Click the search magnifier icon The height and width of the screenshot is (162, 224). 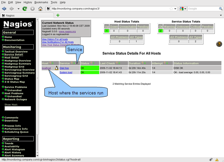221,9
